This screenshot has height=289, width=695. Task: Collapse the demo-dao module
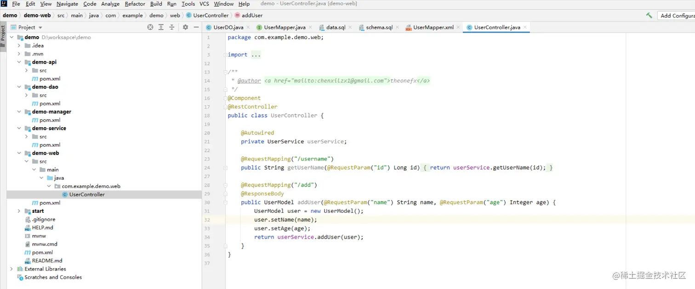19,87
